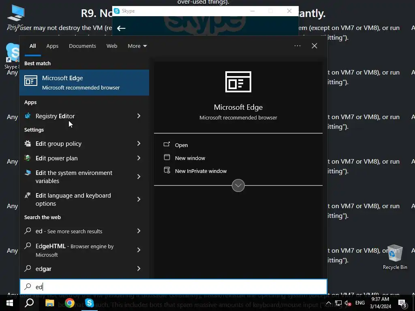Expand Edit group policy result arrow

tap(139, 143)
